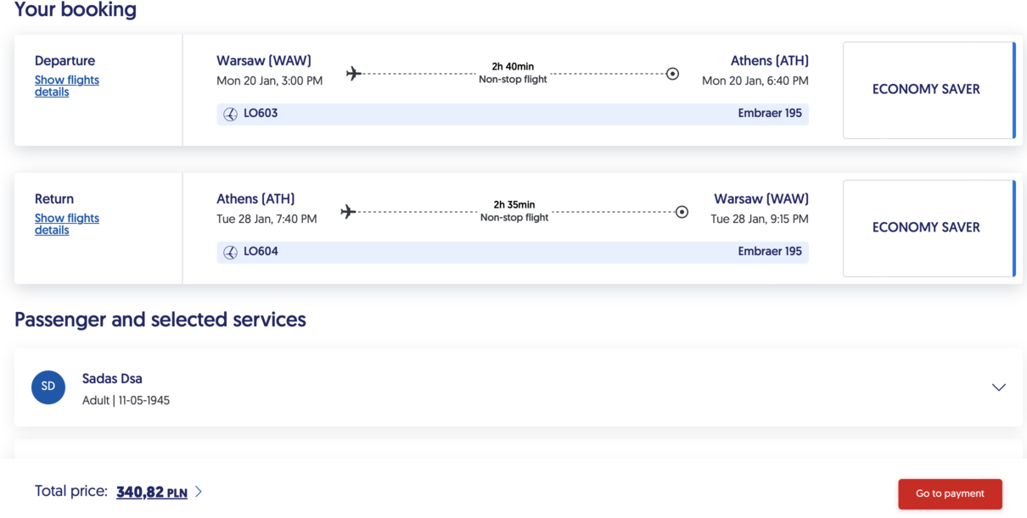
Task: Click the destination circle icon near Athens
Action: coord(672,74)
